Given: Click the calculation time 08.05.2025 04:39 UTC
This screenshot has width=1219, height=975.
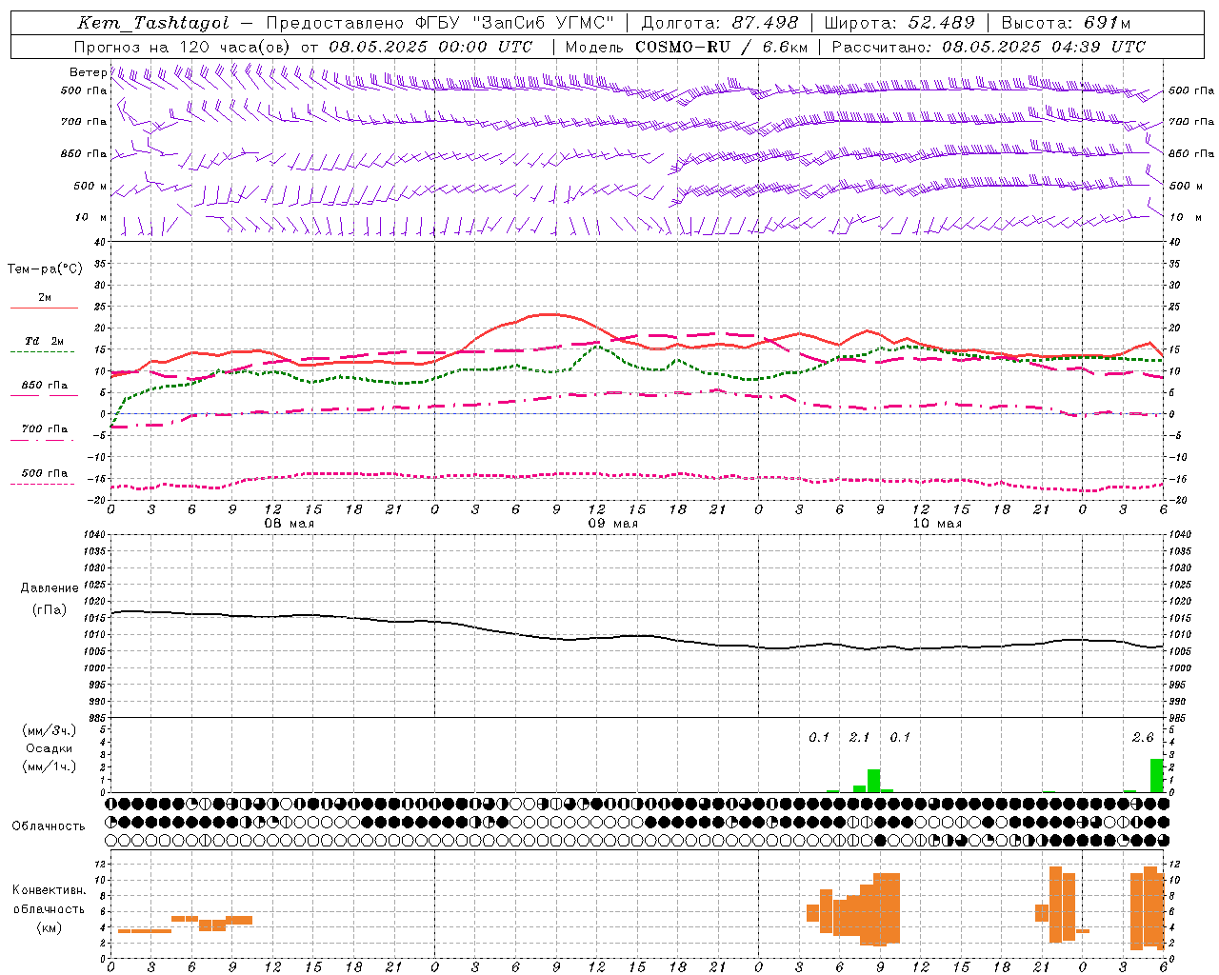Looking at the screenshot, I should click(x=1044, y=47).
